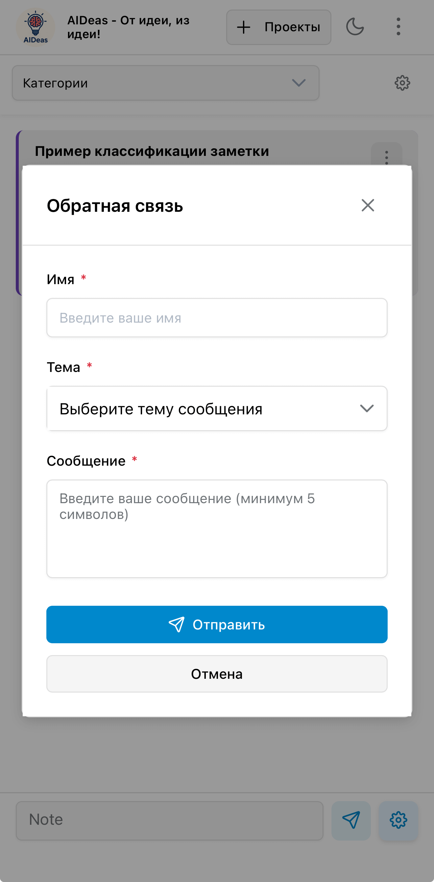Open the Выберите тему сообщения dropdown

point(217,408)
